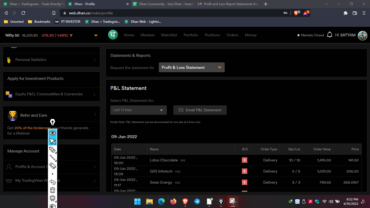Open the Orders menu item
Viewport: 370px width, 208px height.
[x=232, y=35]
